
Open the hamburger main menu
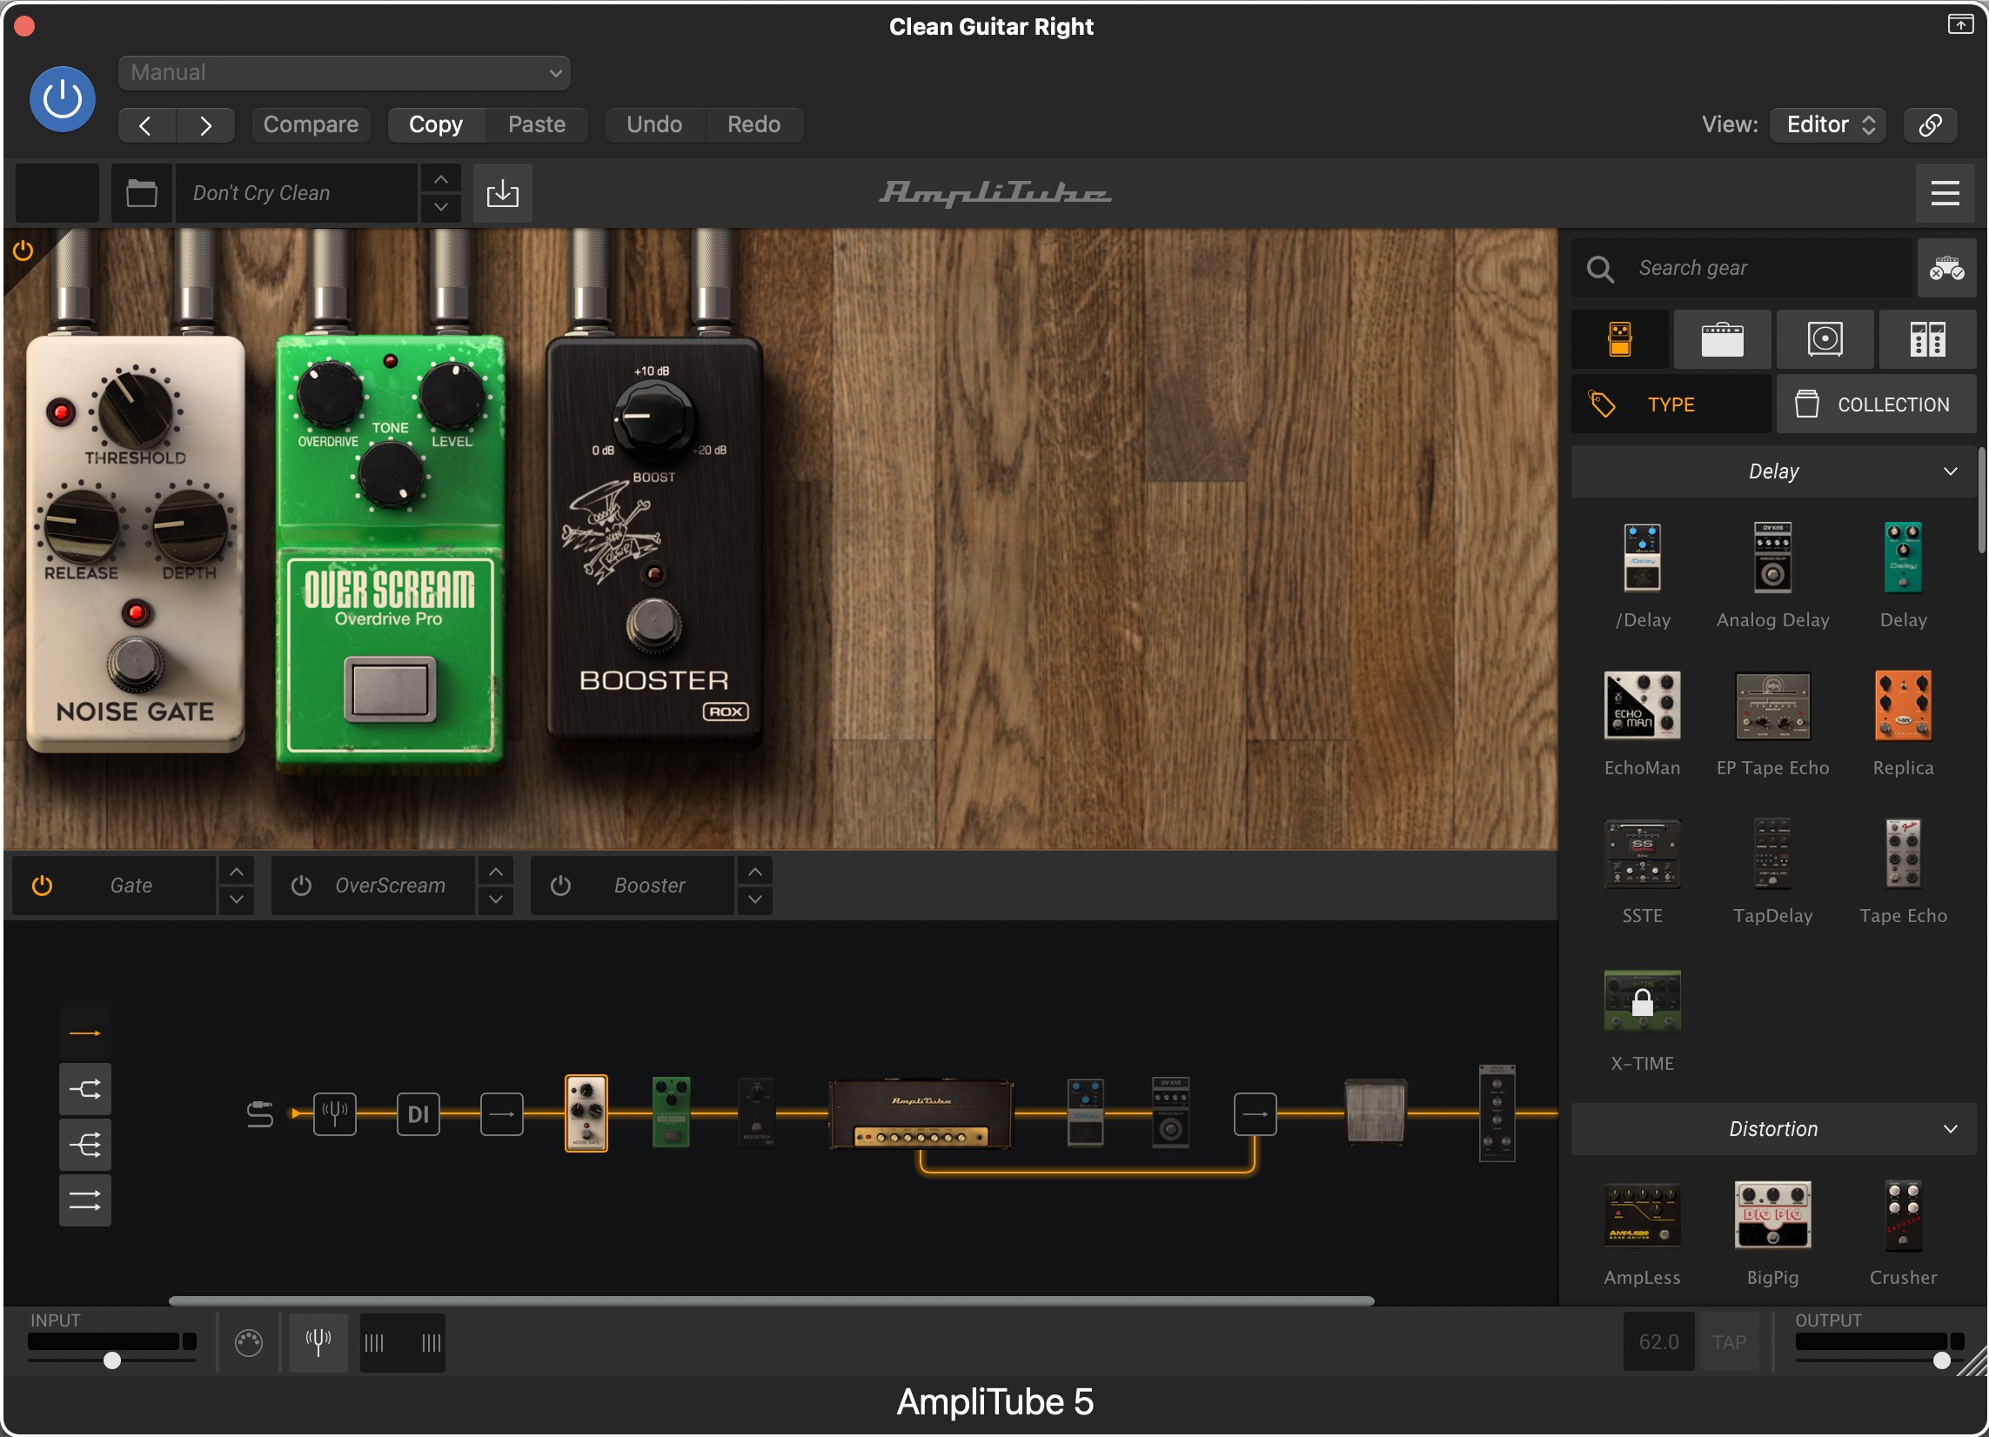coord(1945,193)
